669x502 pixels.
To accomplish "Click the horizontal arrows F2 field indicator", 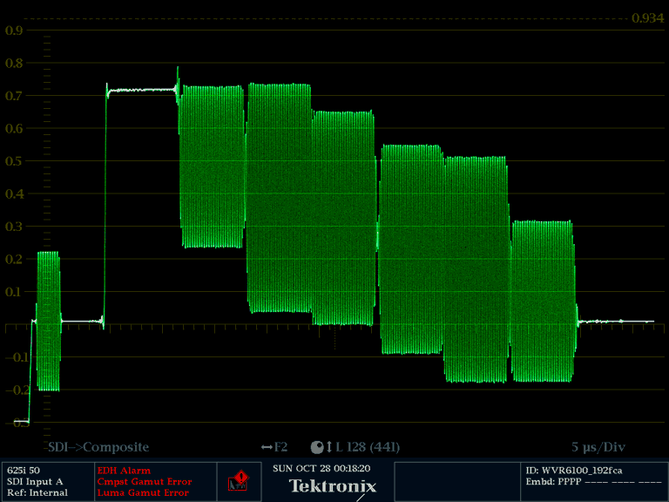I will 274,447.
